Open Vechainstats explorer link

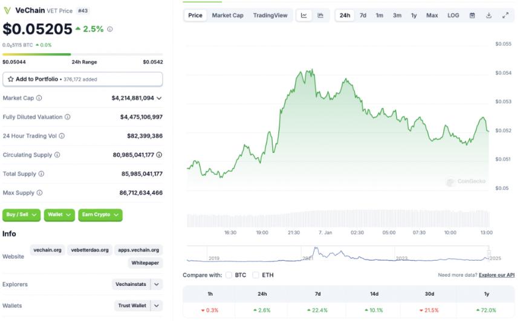pos(131,284)
